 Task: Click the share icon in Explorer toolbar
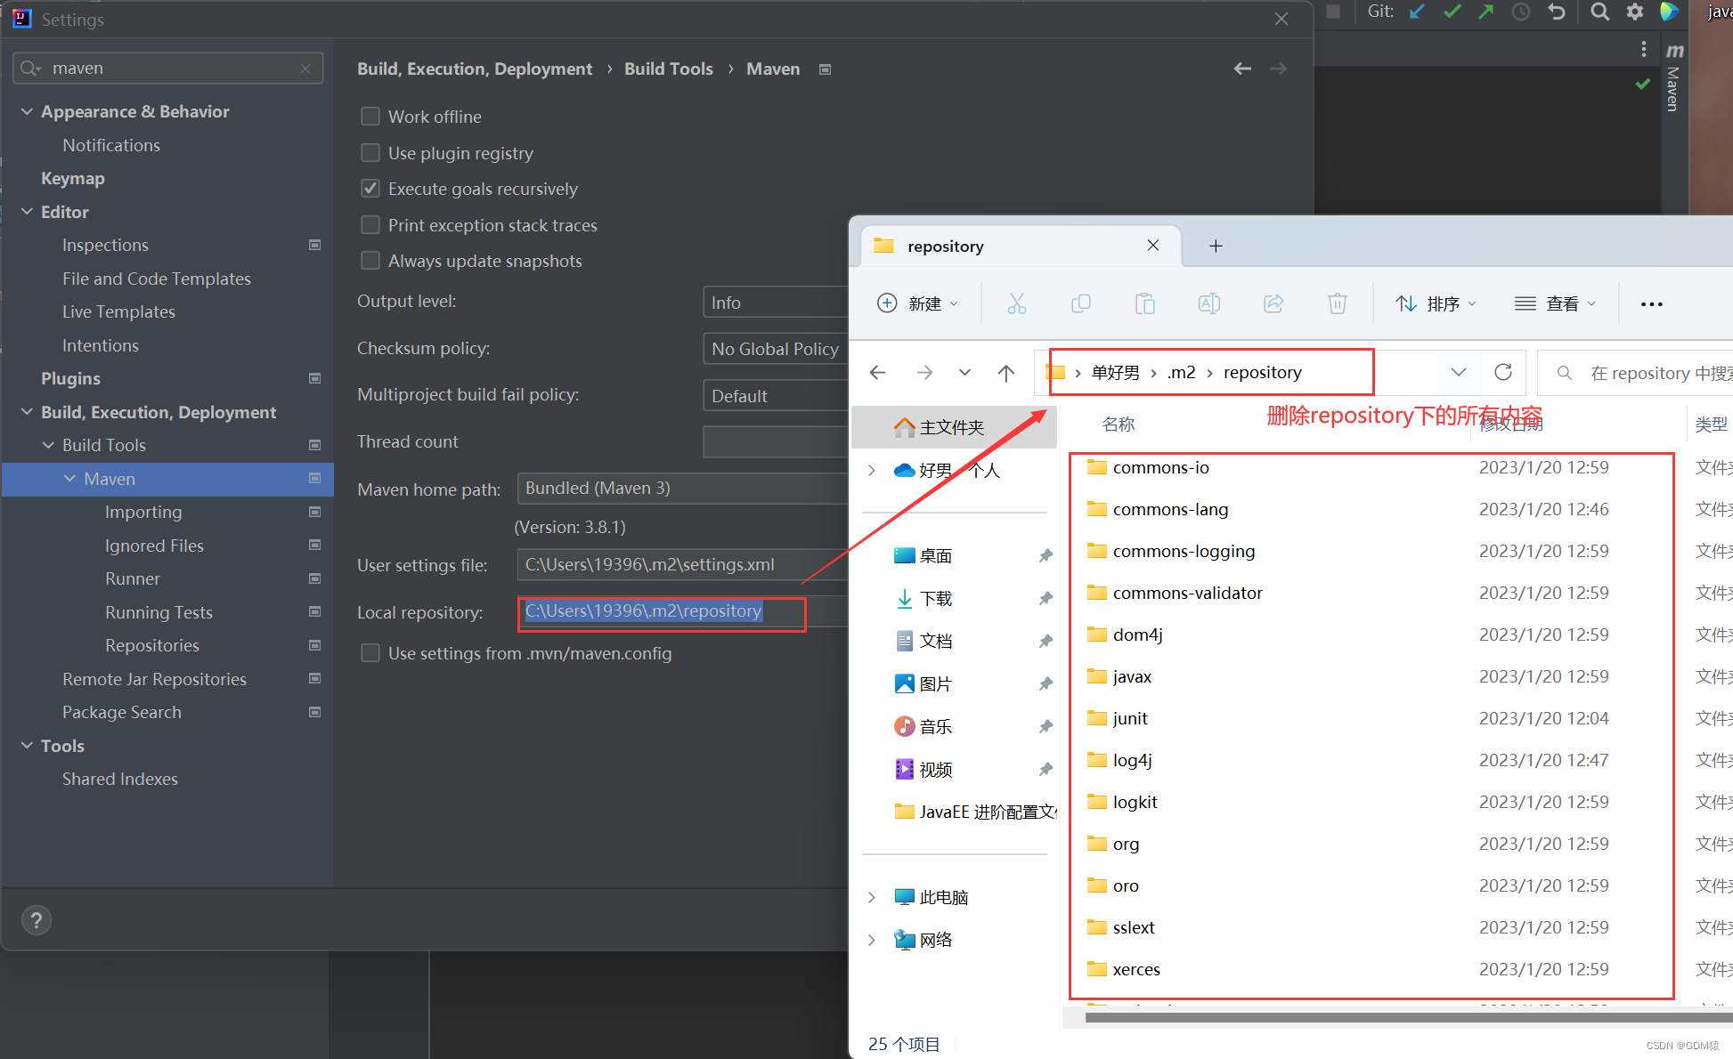tap(1273, 303)
